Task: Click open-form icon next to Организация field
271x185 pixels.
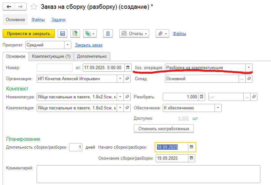Action: [x=127, y=79]
